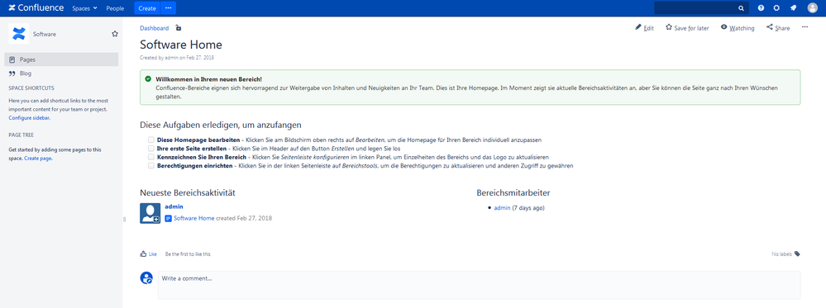Viewport: 826px width, 308px height.
Task: Click the 'No labels' text
Action: click(x=781, y=254)
